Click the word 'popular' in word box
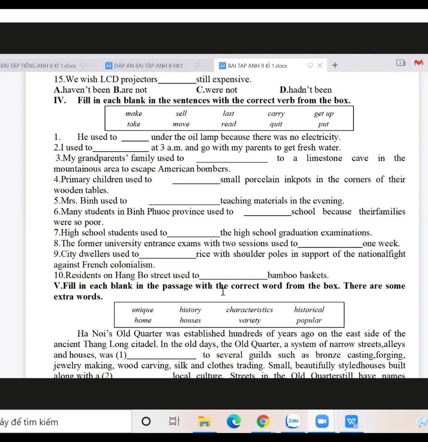This screenshot has height=442, width=428. click(309, 321)
